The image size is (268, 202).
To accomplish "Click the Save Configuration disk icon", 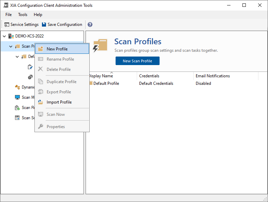I will coord(44,25).
